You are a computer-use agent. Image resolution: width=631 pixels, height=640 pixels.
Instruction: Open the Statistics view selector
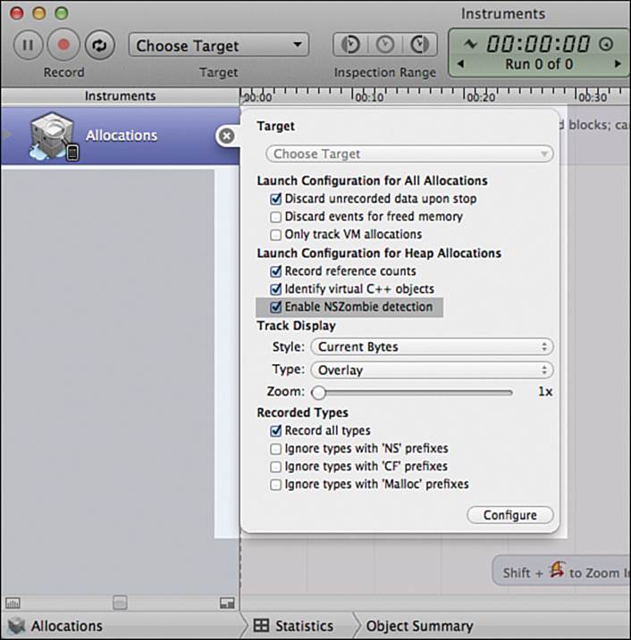304,626
